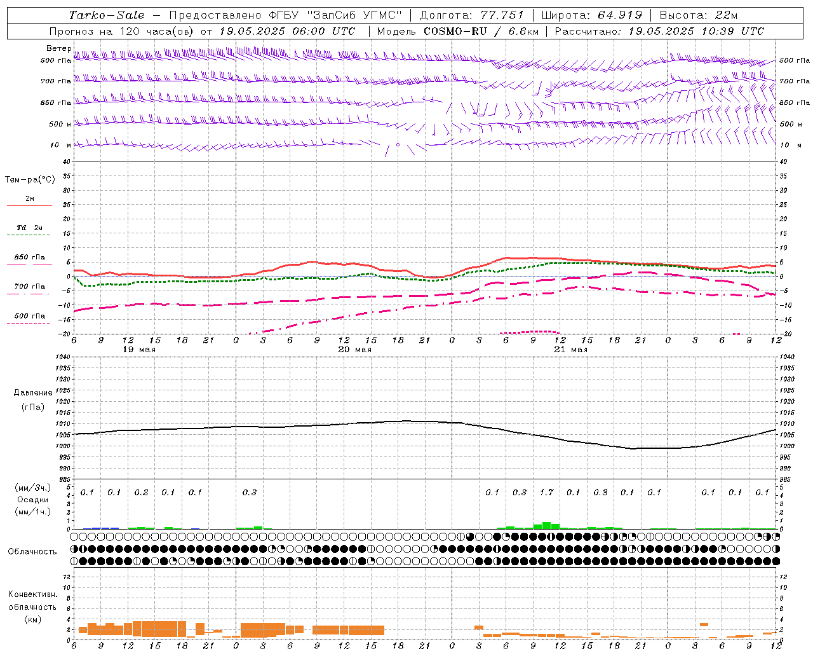Click the "Ветер" wind panel label
This screenshot has height=651, width=813.
coord(58,48)
